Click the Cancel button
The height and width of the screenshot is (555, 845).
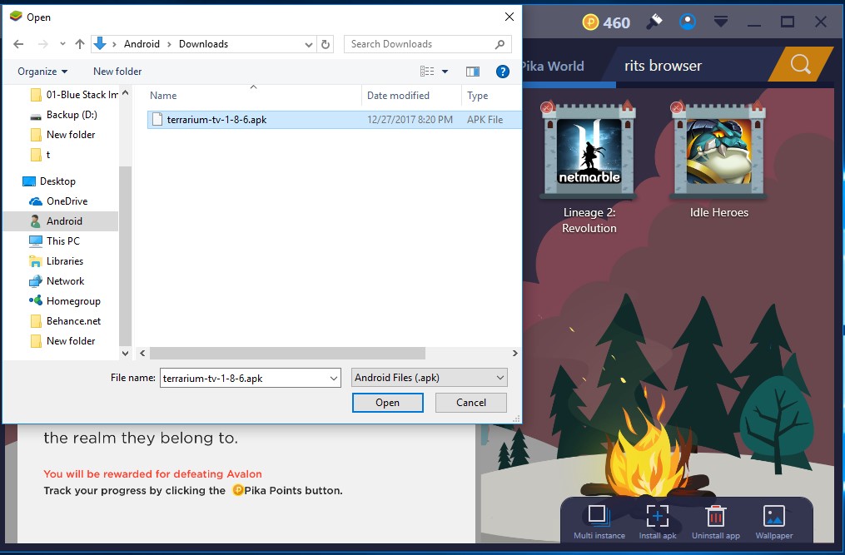[471, 403]
